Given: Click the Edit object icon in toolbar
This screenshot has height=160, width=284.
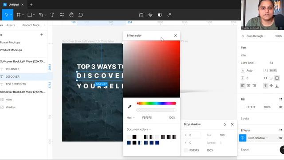Looking at the screenshot, I should click(141, 15).
